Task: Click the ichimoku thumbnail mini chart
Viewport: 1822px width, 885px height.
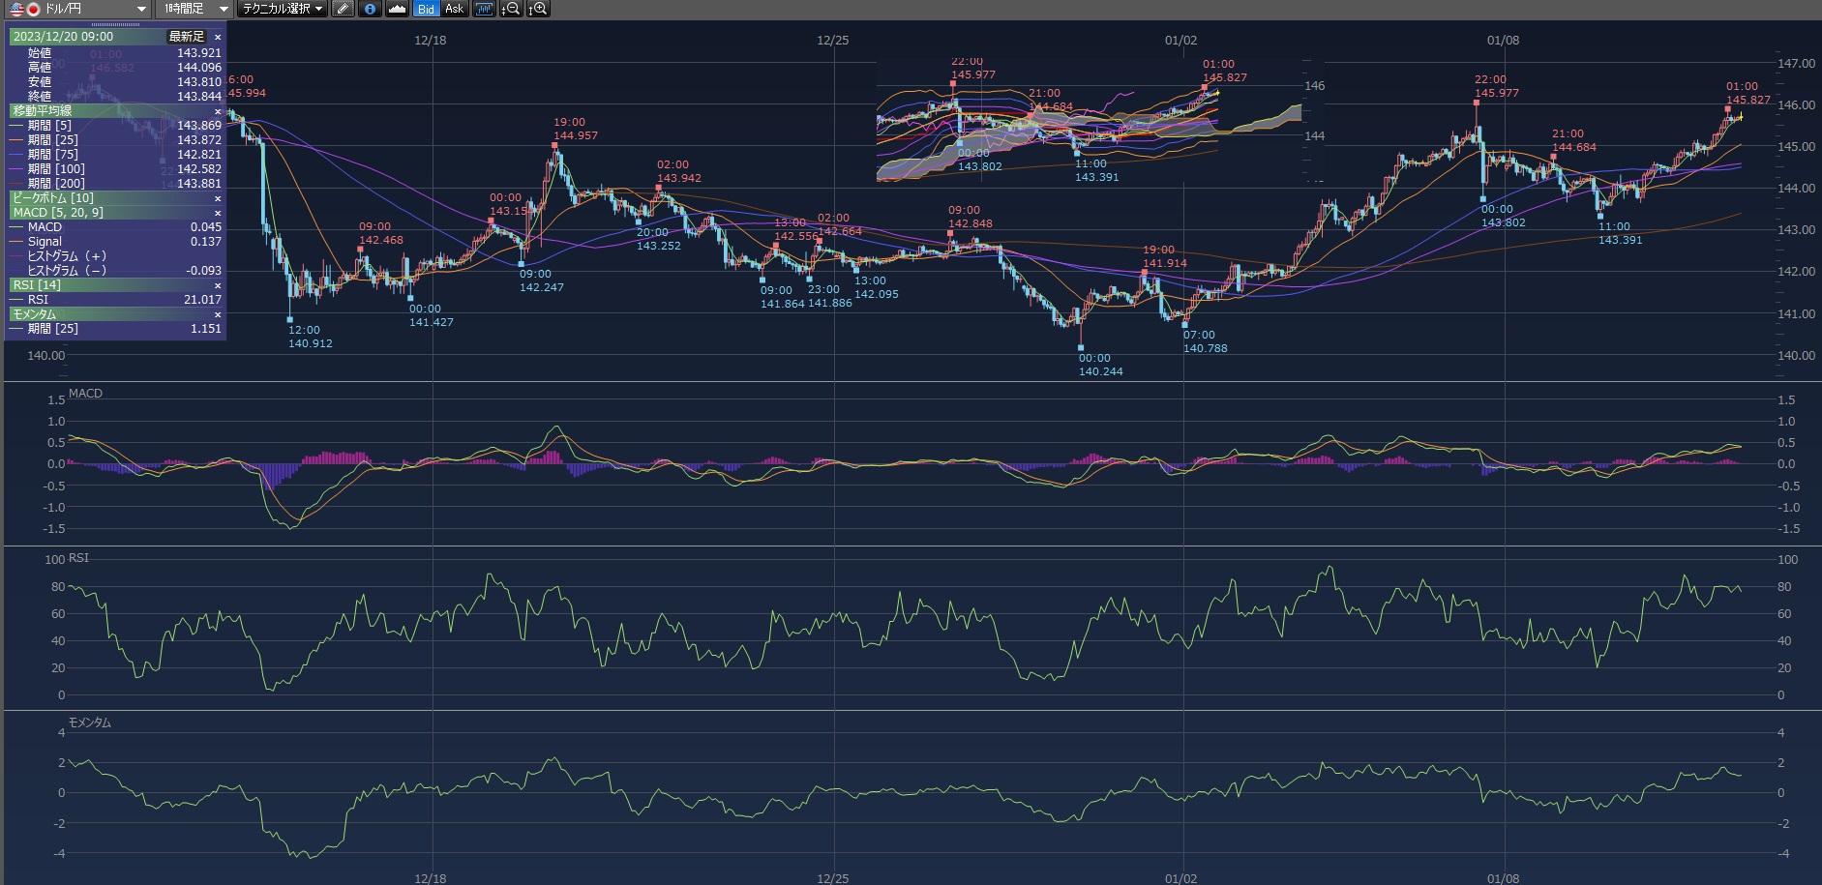Action: [x=1089, y=121]
